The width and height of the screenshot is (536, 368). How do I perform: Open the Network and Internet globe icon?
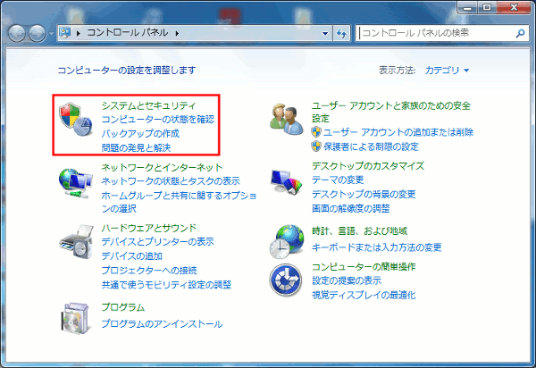[x=75, y=181]
